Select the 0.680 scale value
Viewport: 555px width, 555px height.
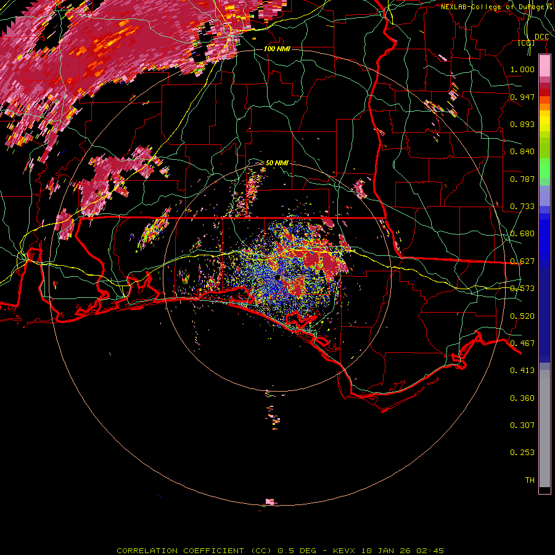tap(522, 234)
